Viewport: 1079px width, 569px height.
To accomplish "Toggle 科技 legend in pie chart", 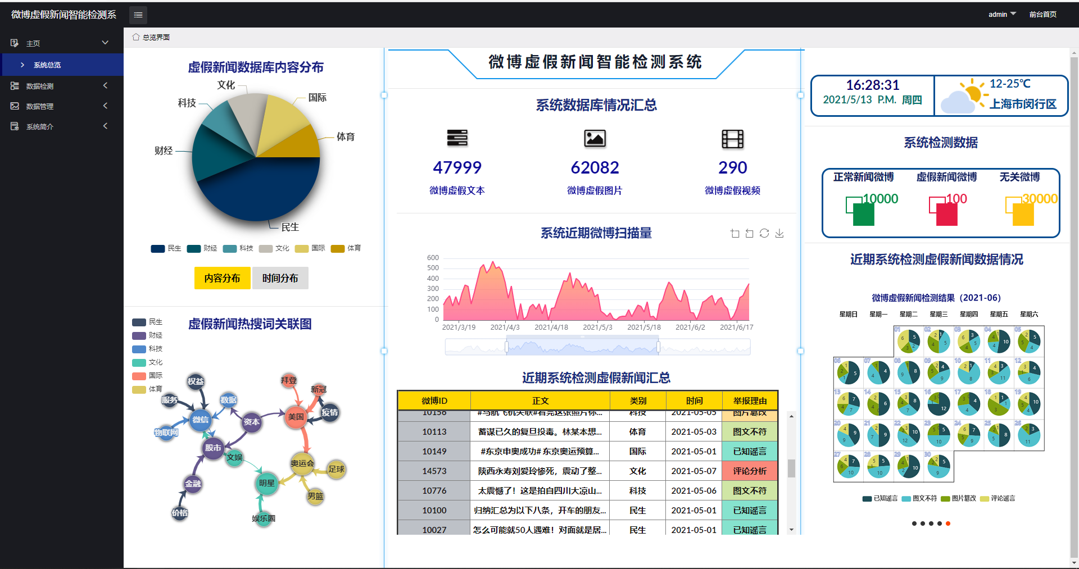I will coord(238,248).
